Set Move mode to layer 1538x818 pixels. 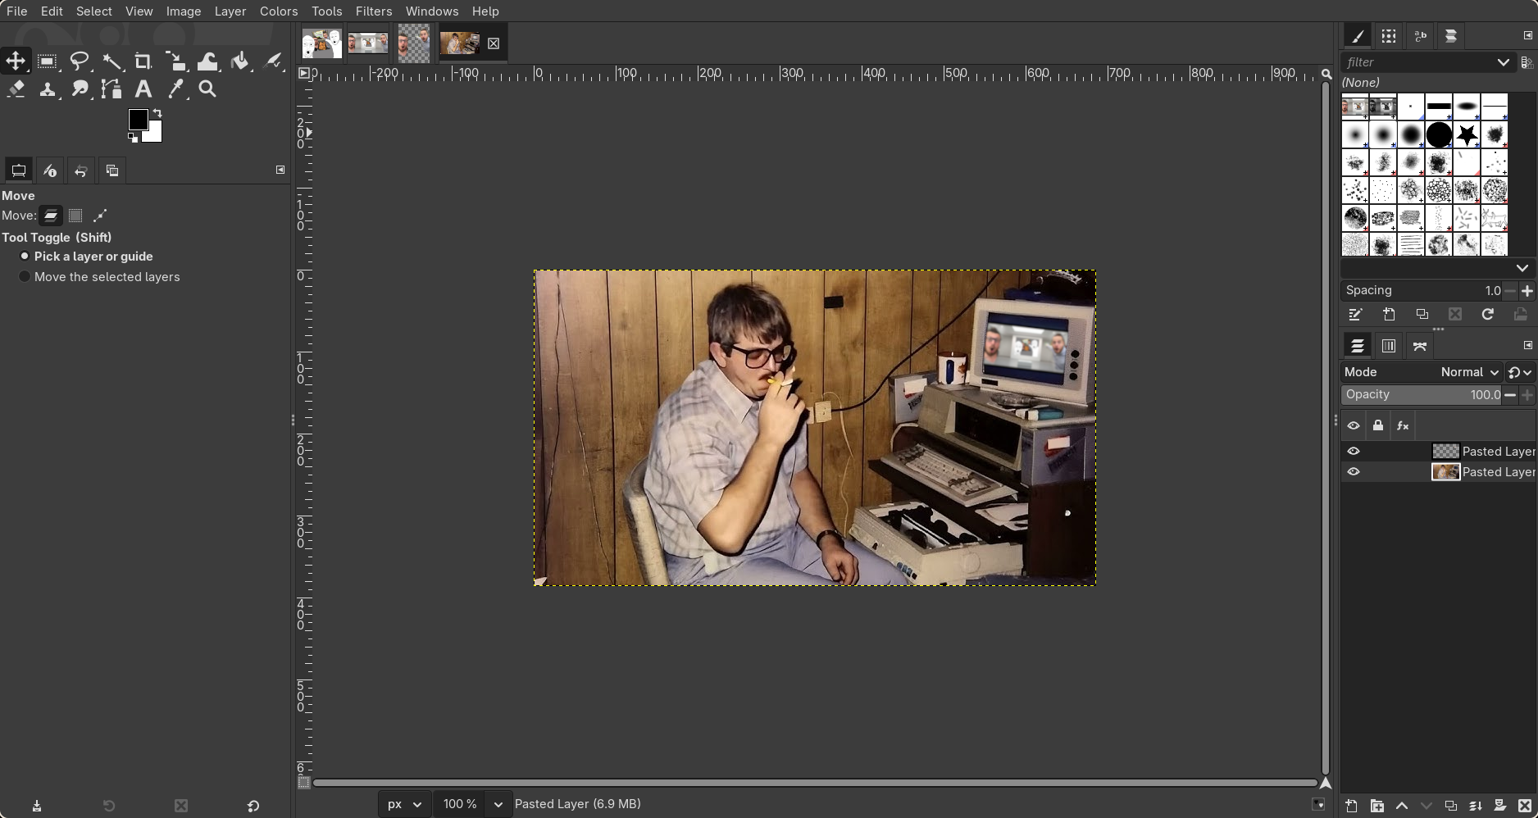[x=51, y=216]
